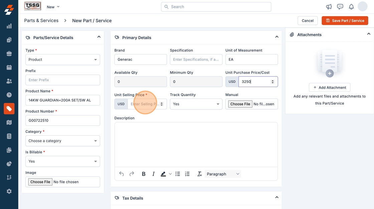This screenshot has width=374, height=209.
Task: Open the announcements megaphone icon
Action: [x=329, y=7]
